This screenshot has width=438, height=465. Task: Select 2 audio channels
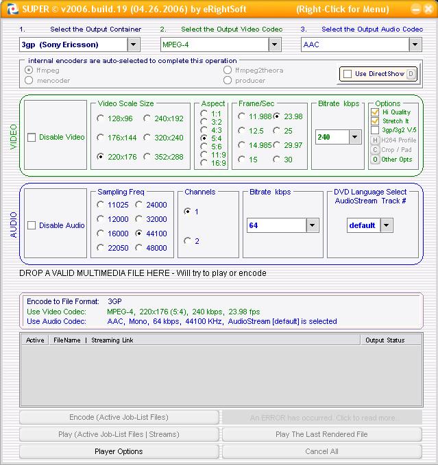[187, 241]
